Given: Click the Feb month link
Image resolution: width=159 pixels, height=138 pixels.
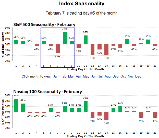Looking at the screenshot, I should coord(63,76).
